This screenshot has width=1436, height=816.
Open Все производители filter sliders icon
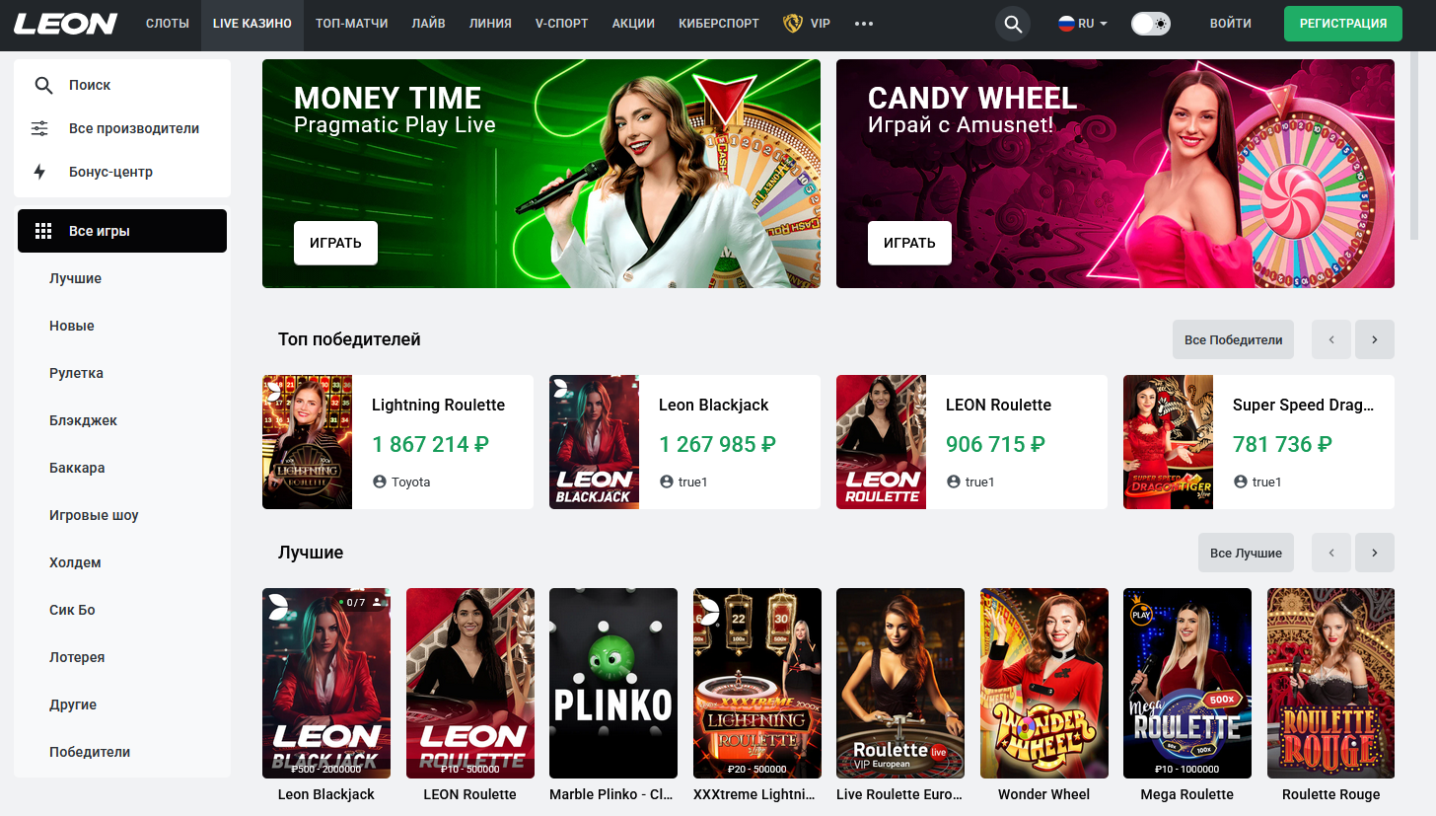[x=39, y=128]
